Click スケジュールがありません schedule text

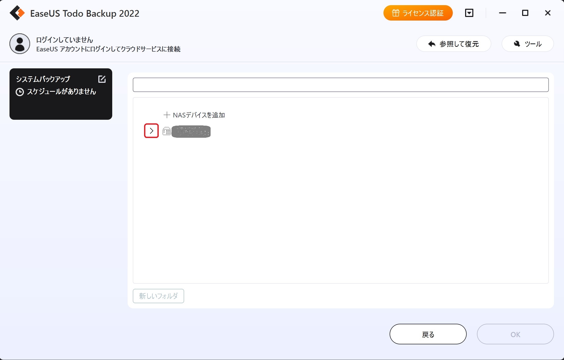[61, 91]
